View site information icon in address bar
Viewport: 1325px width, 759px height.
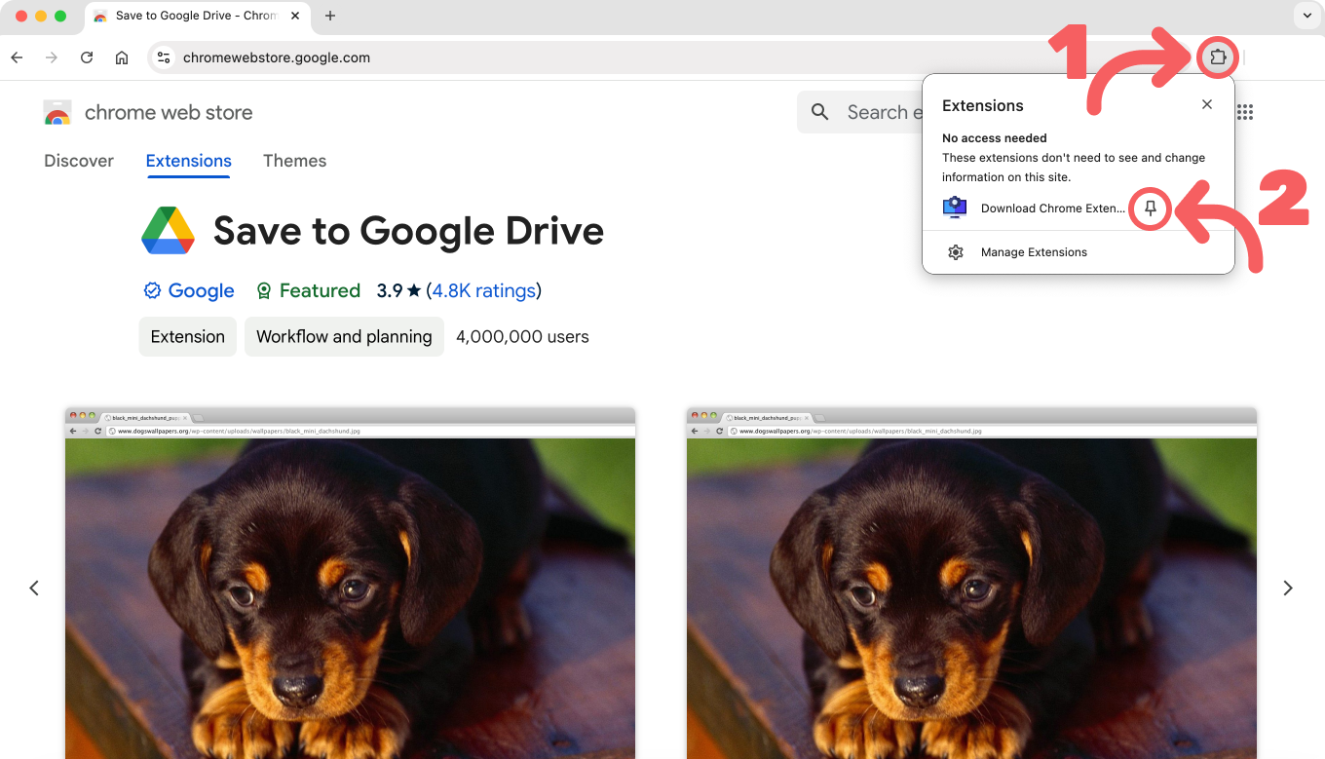coord(164,57)
